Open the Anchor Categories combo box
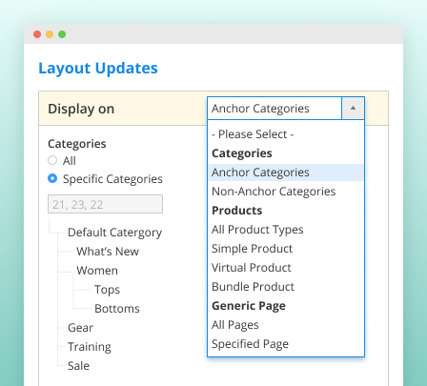The width and height of the screenshot is (427, 386). click(x=286, y=109)
